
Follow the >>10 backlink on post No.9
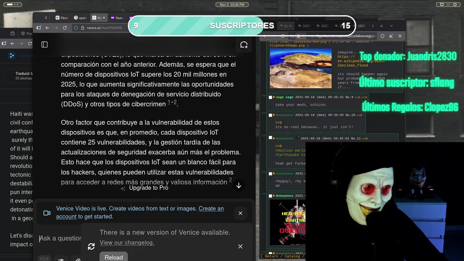point(357,98)
